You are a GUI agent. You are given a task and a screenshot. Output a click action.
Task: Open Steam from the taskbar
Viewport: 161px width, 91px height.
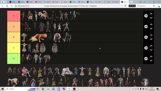(x=64, y=89)
